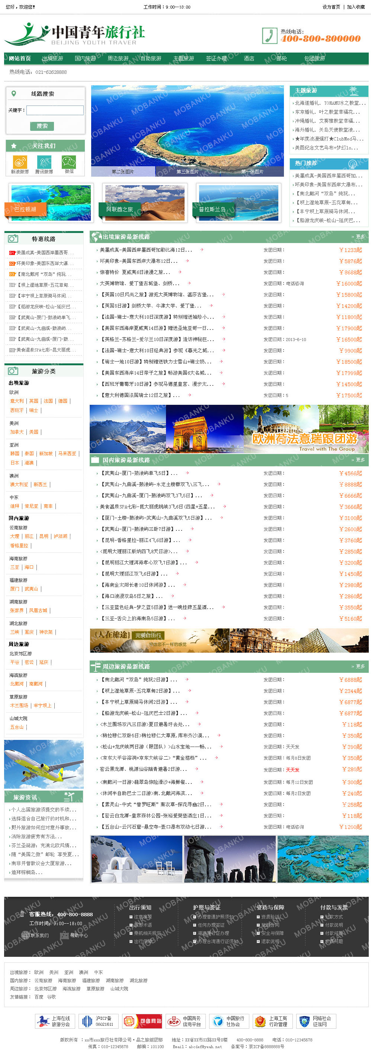Click the red 可信网站 badge
Screen dimensions: 371x1050
pos(142,1021)
